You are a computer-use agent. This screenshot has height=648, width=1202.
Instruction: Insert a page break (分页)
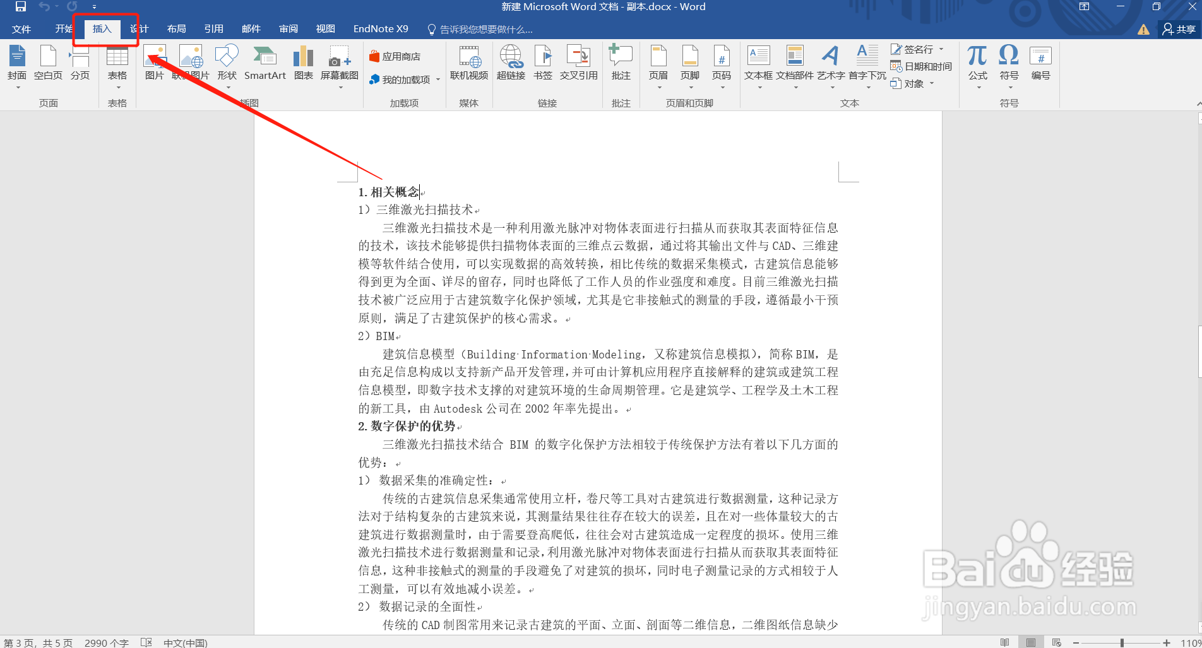pyautogui.click(x=80, y=63)
